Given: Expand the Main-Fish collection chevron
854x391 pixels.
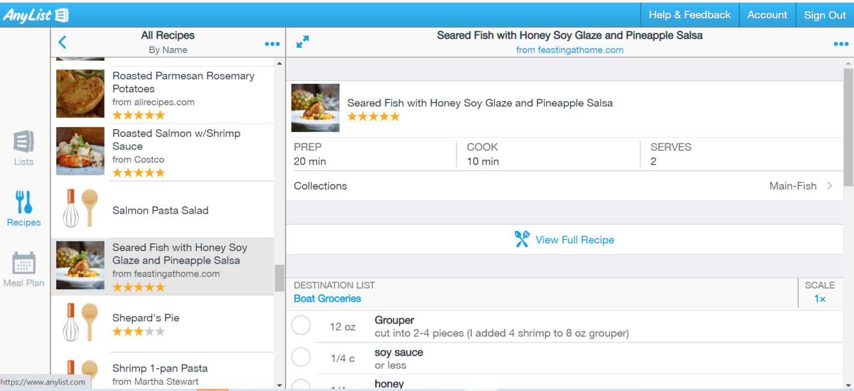Looking at the screenshot, I should [x=828, y=186].
